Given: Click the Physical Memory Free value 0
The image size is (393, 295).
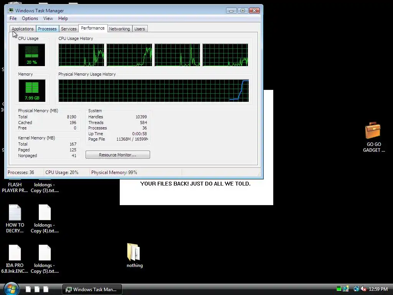Looking at the screenshot, I should (x=75, y=128).
